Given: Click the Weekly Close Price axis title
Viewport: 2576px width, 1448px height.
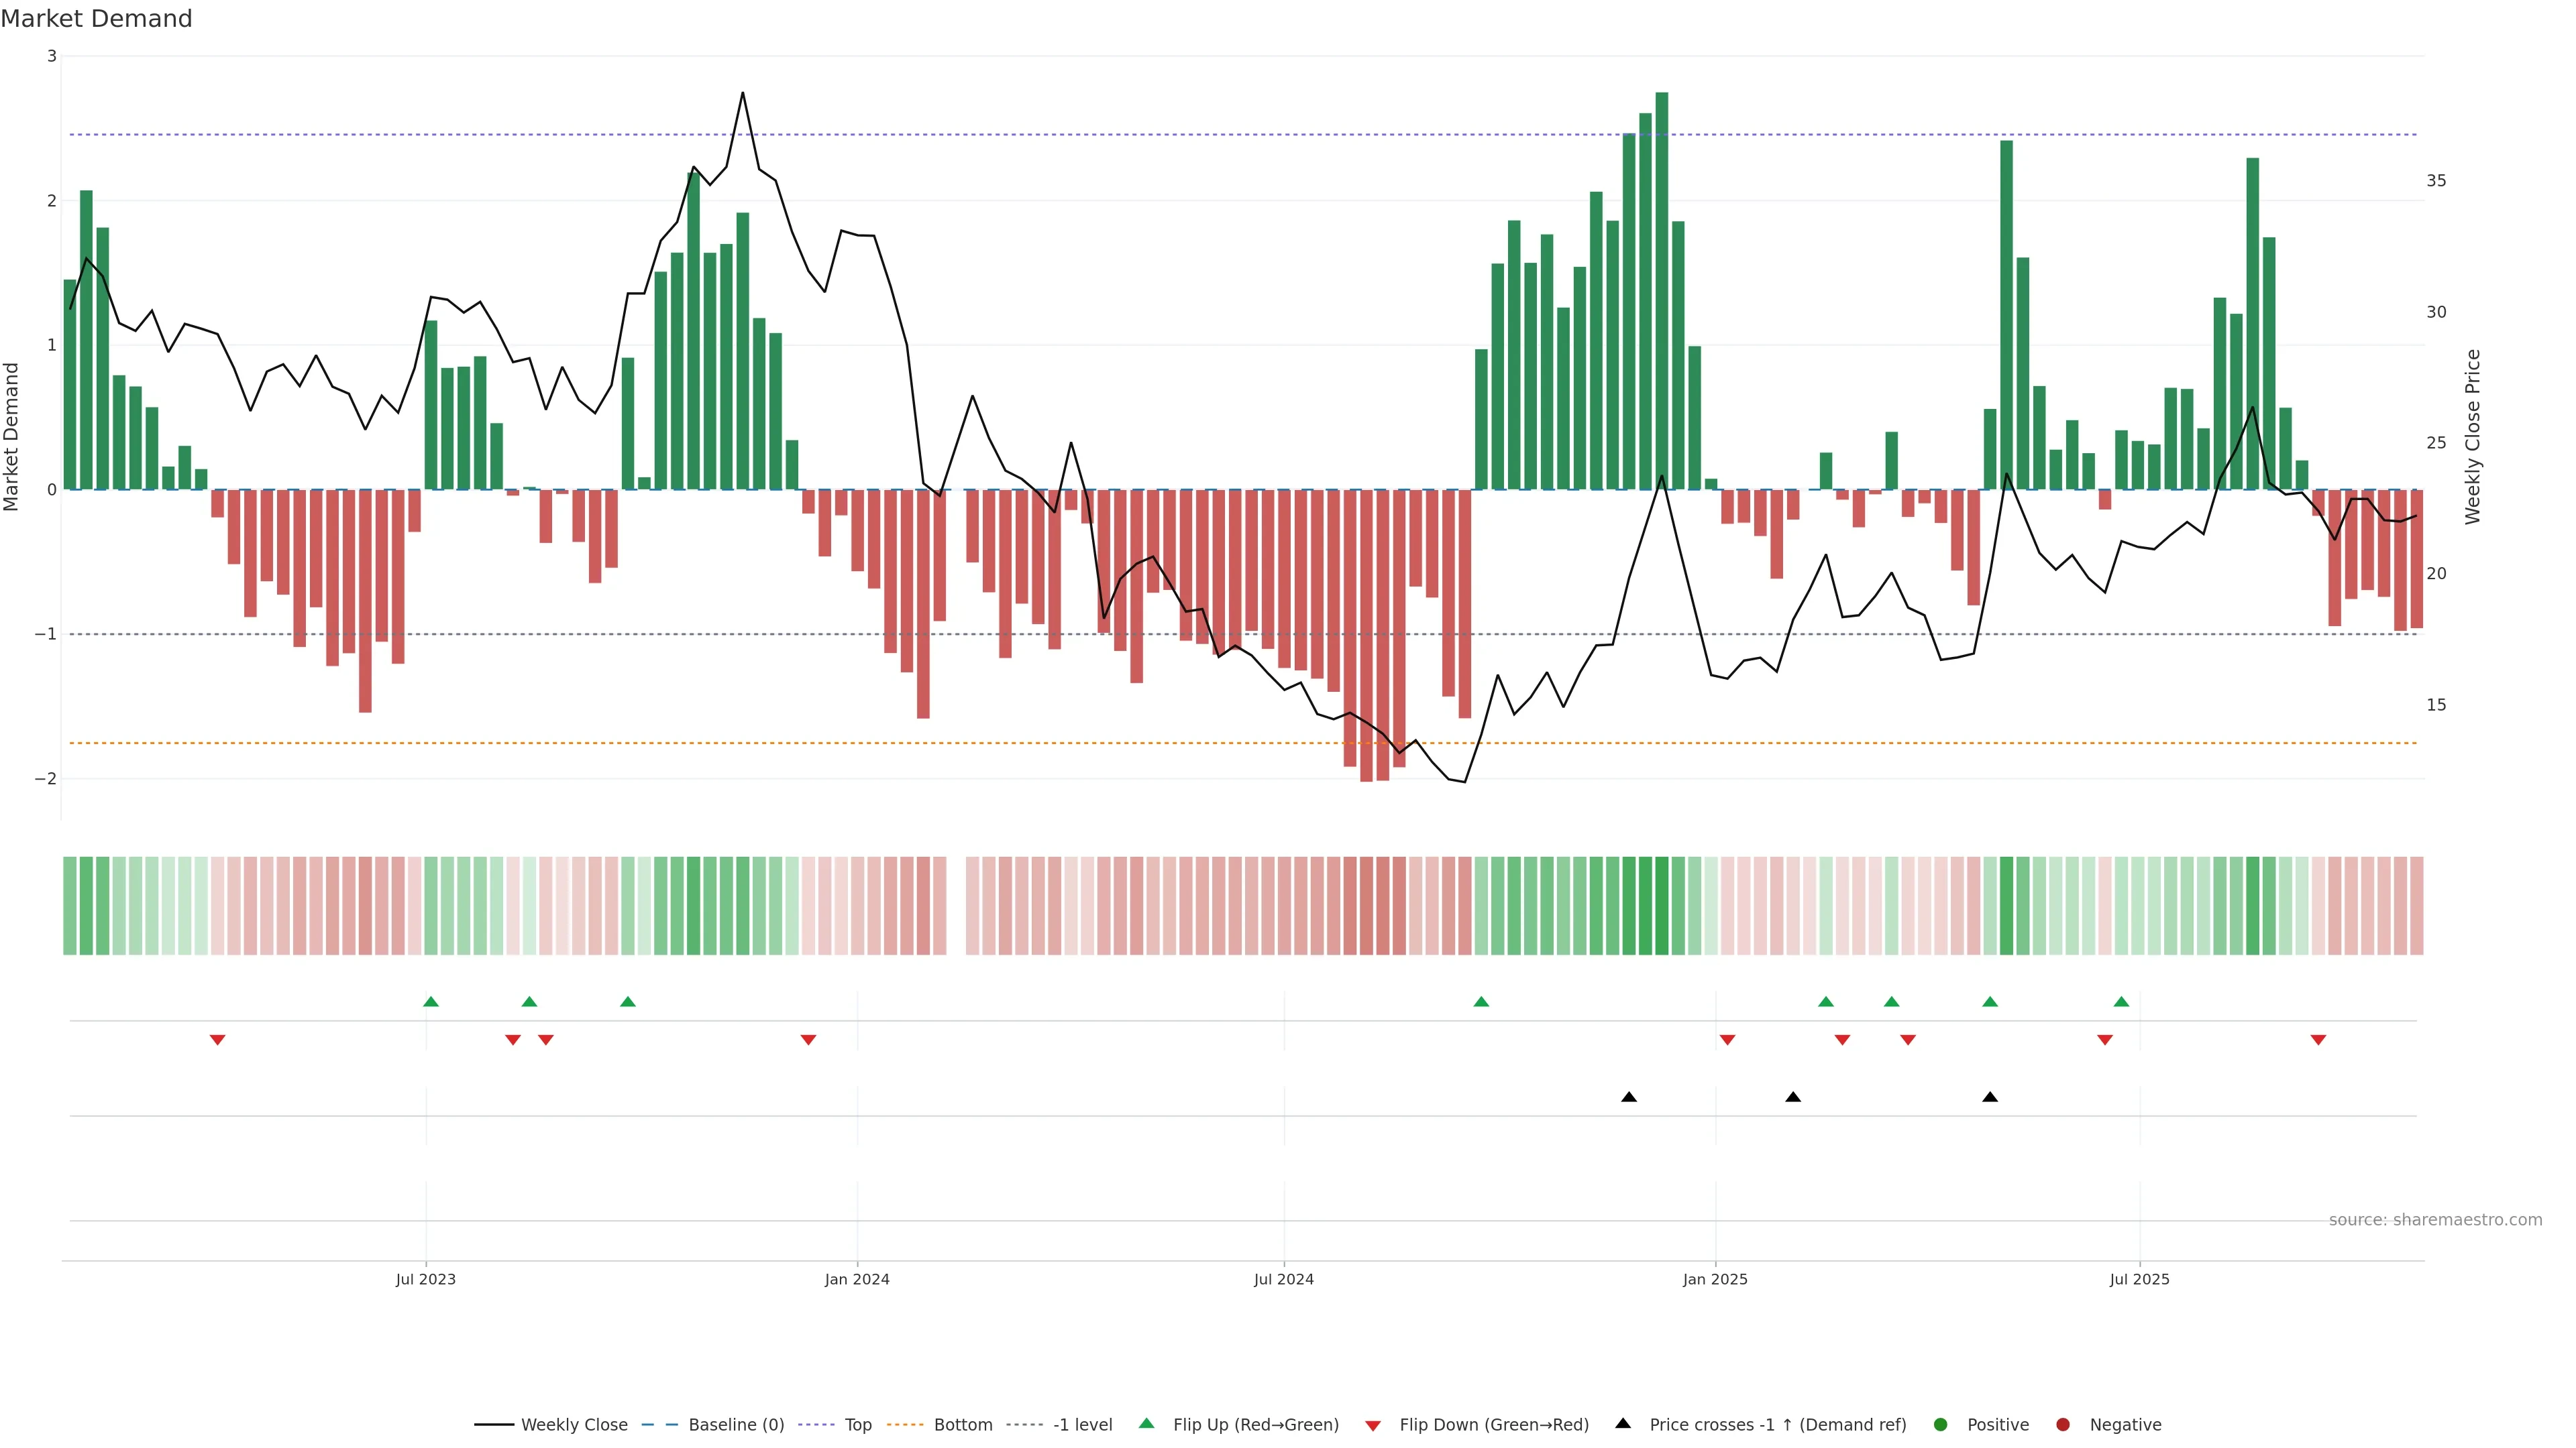Looking at the screenshot, I should (x=2473, y=436).
